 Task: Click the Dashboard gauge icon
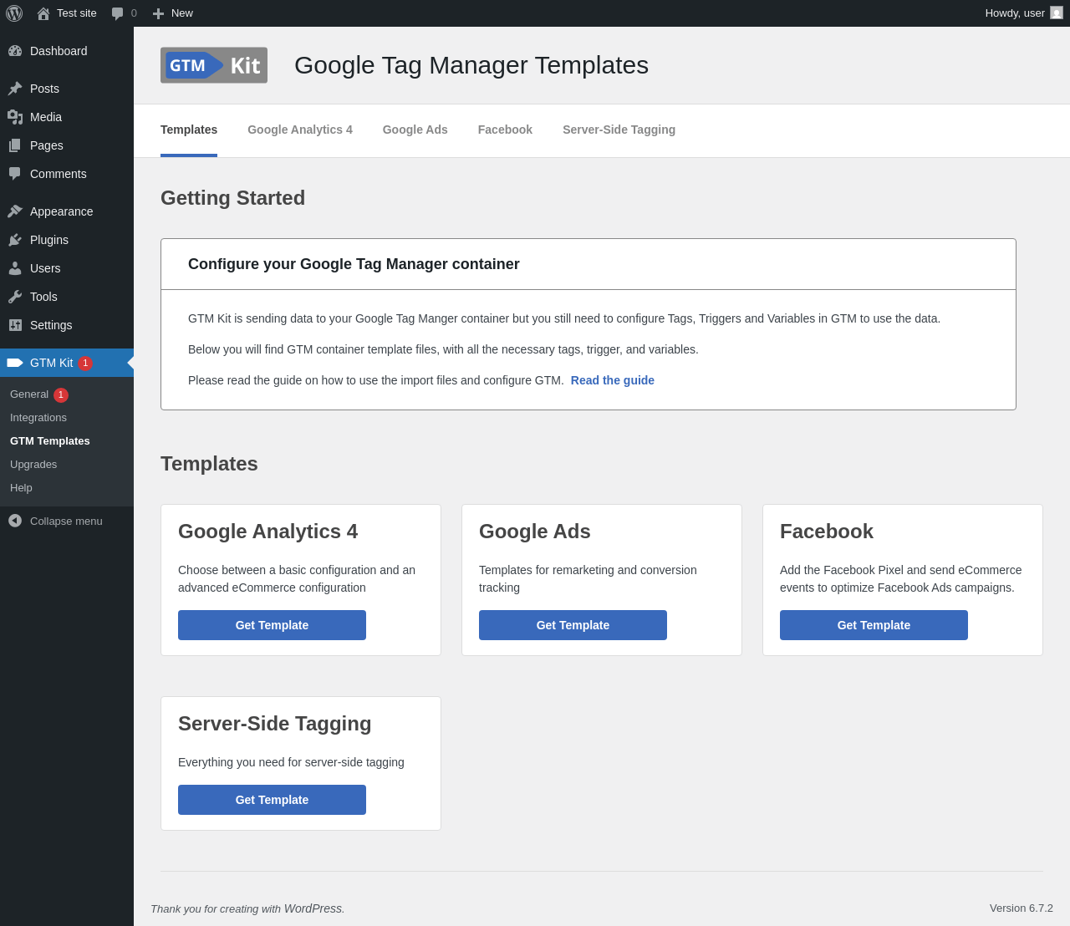(x=15, y=51)
